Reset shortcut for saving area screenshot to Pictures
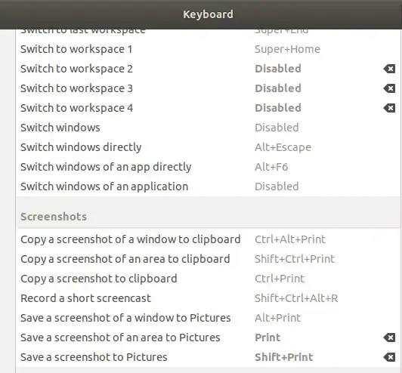The image size is (402, 373). click(x=389, y=338)
